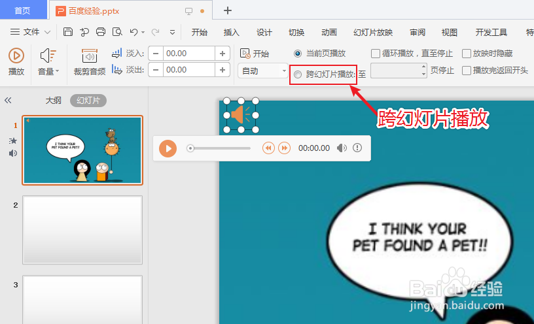Select the speaker audio object on slide

coord(241,115)
